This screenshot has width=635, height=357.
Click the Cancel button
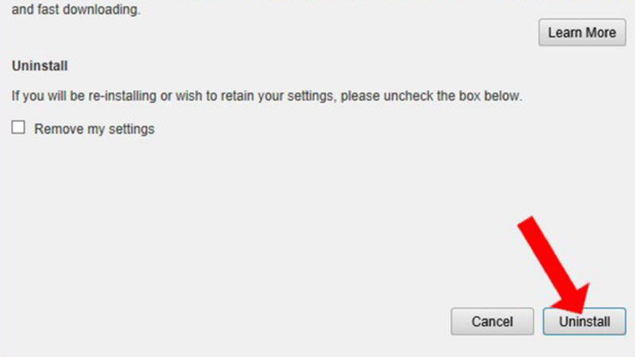click(x=492, y=321)
